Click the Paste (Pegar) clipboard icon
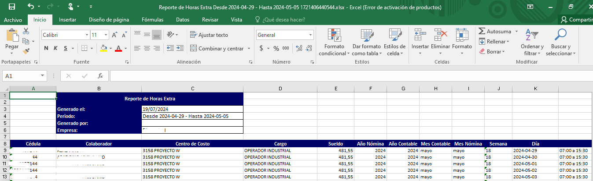Screen dimensions: 593x181 12,35
